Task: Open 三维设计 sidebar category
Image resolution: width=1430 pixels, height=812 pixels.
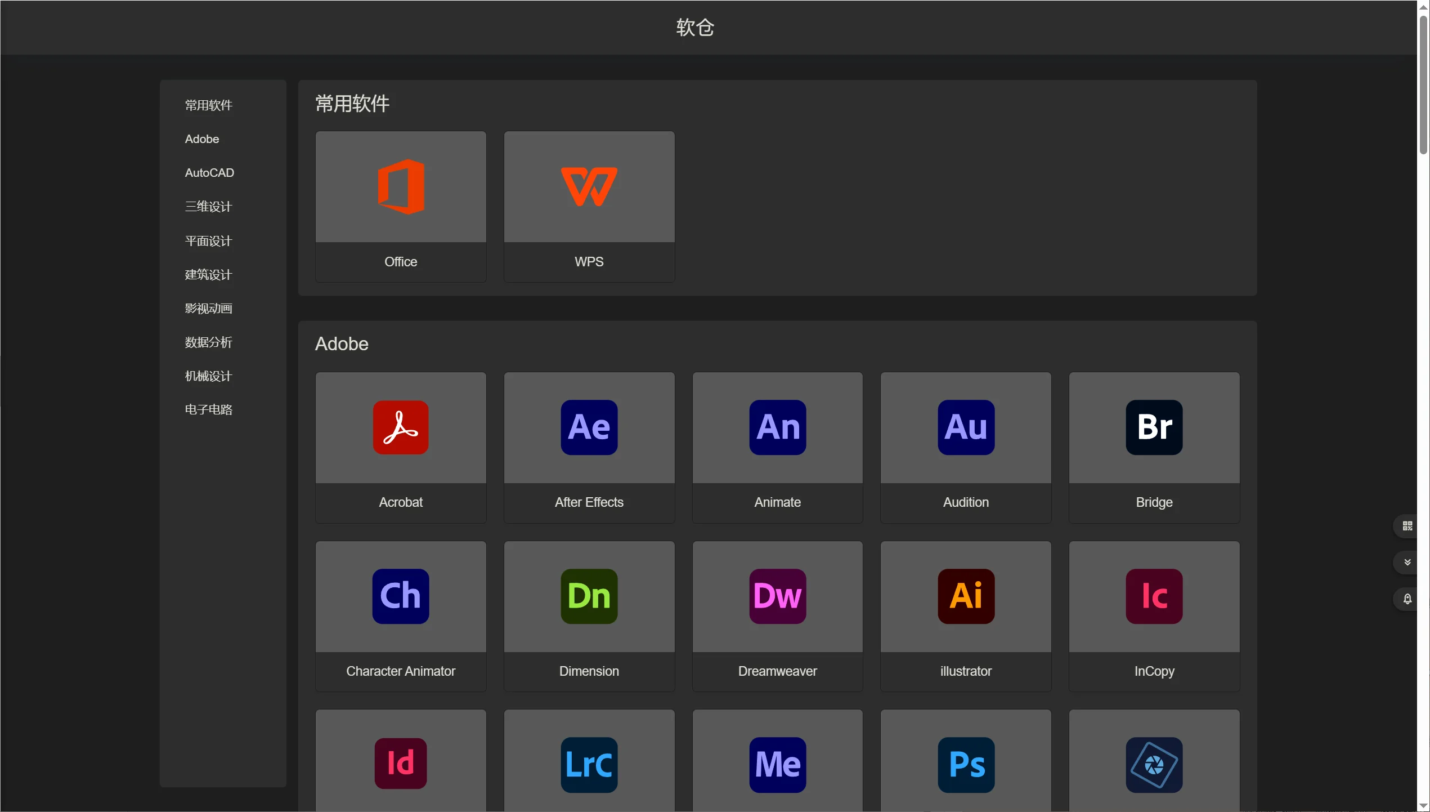Action: [x=209, y=207]
